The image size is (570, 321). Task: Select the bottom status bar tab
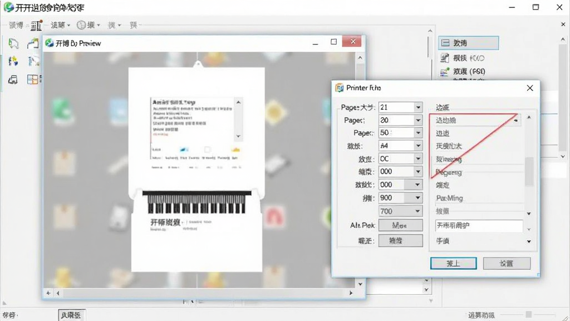(72, 315)
